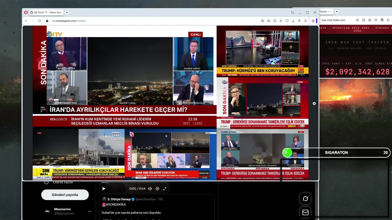Click the Gönderi yayınla button
The image size is (392, 220).
pyautogui.click(x=65, y=195)
